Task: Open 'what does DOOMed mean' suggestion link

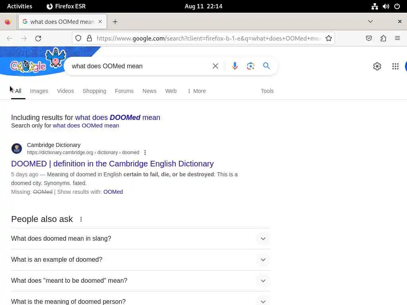Action: coord(118,118)
